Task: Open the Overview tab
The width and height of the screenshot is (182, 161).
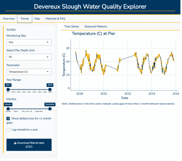Action: [9, 18]
